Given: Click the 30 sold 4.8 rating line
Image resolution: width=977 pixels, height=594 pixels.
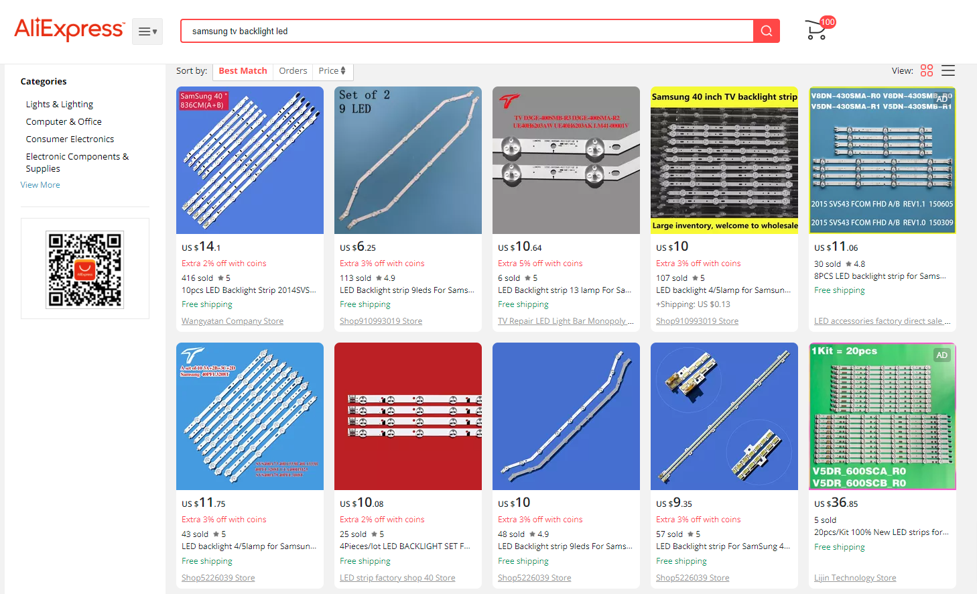Looking at the screenshot, I should [840, 264].
